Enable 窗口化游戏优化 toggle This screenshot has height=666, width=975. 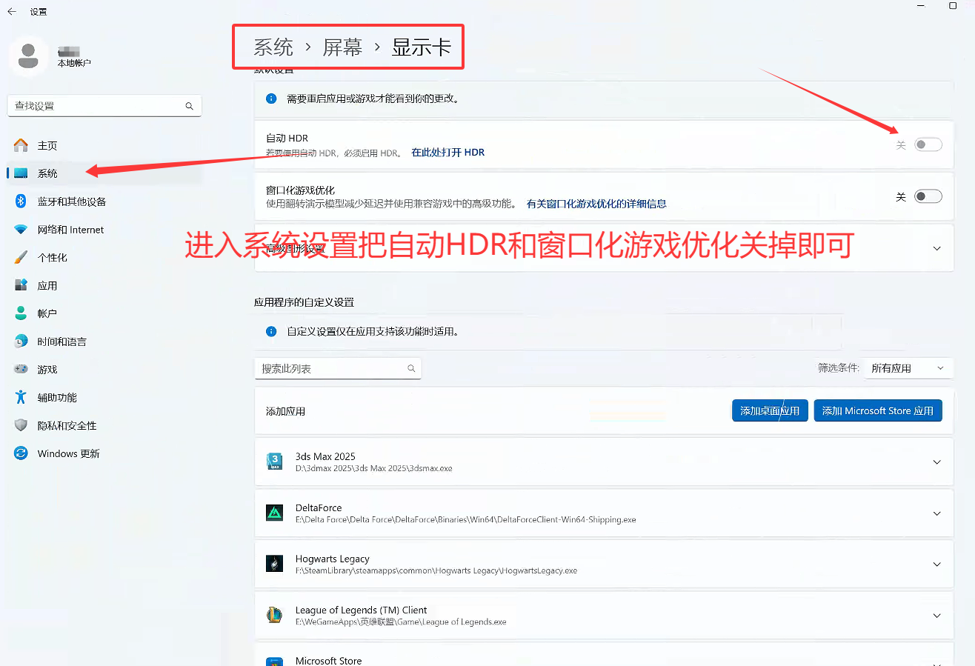pos(927,196)
